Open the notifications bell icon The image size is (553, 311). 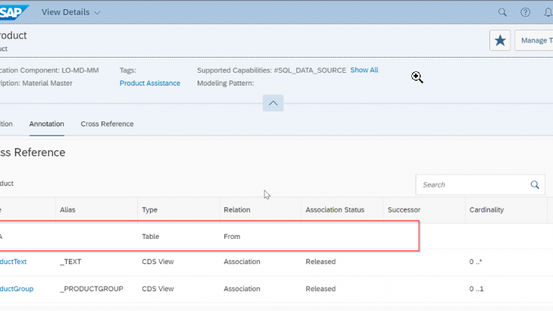tap(548, 12)
